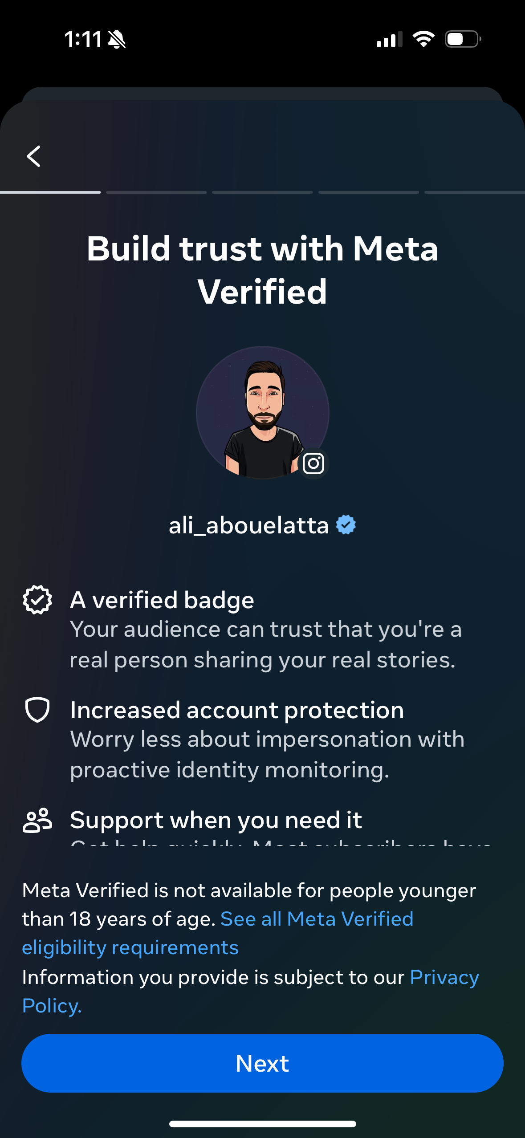
Task: Tap the silent mode bell icon
Action: (117, 40)
